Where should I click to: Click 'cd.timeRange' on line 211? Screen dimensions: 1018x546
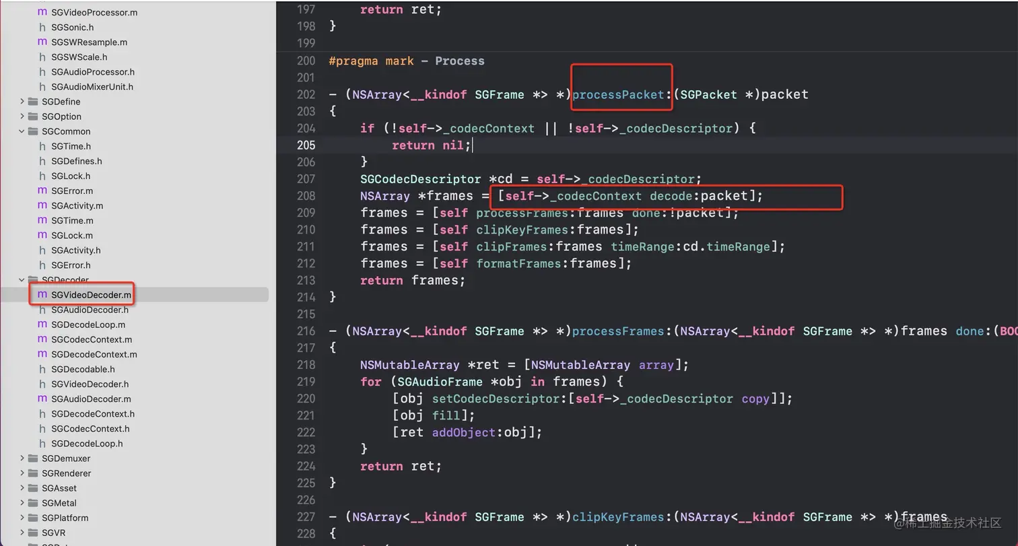click(726, 246)
